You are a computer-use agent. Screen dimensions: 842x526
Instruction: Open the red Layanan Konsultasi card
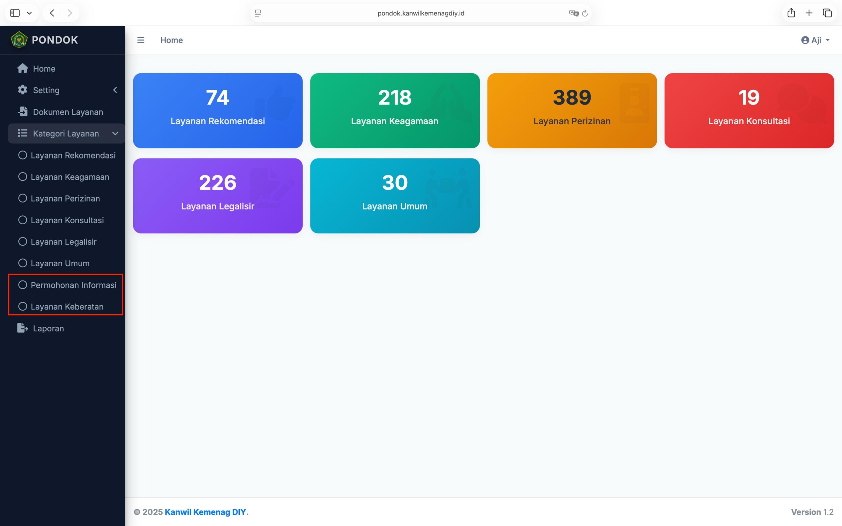coord(749,111)
